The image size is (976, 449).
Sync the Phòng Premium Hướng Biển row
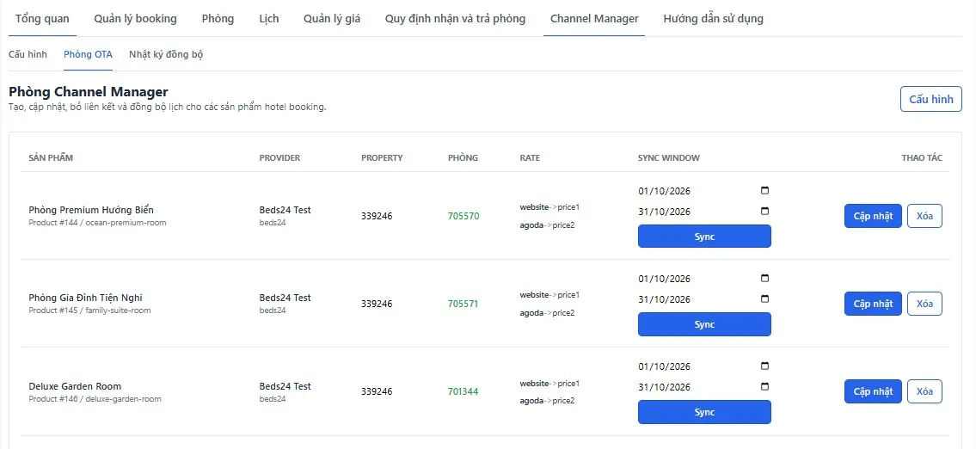click(x=704, y=237)
